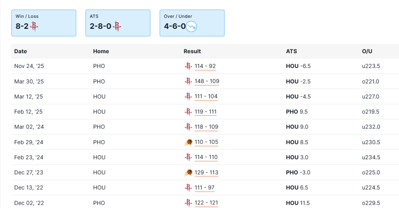Open the 110 - 105 game result
399x208 pixels.
(x=206, y=142)
